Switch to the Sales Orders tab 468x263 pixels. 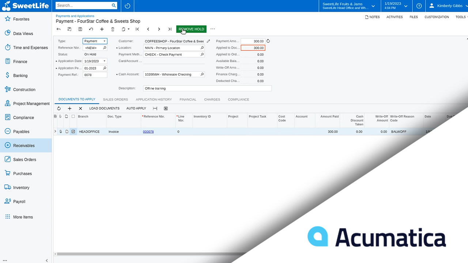click(x=115, y=99)
